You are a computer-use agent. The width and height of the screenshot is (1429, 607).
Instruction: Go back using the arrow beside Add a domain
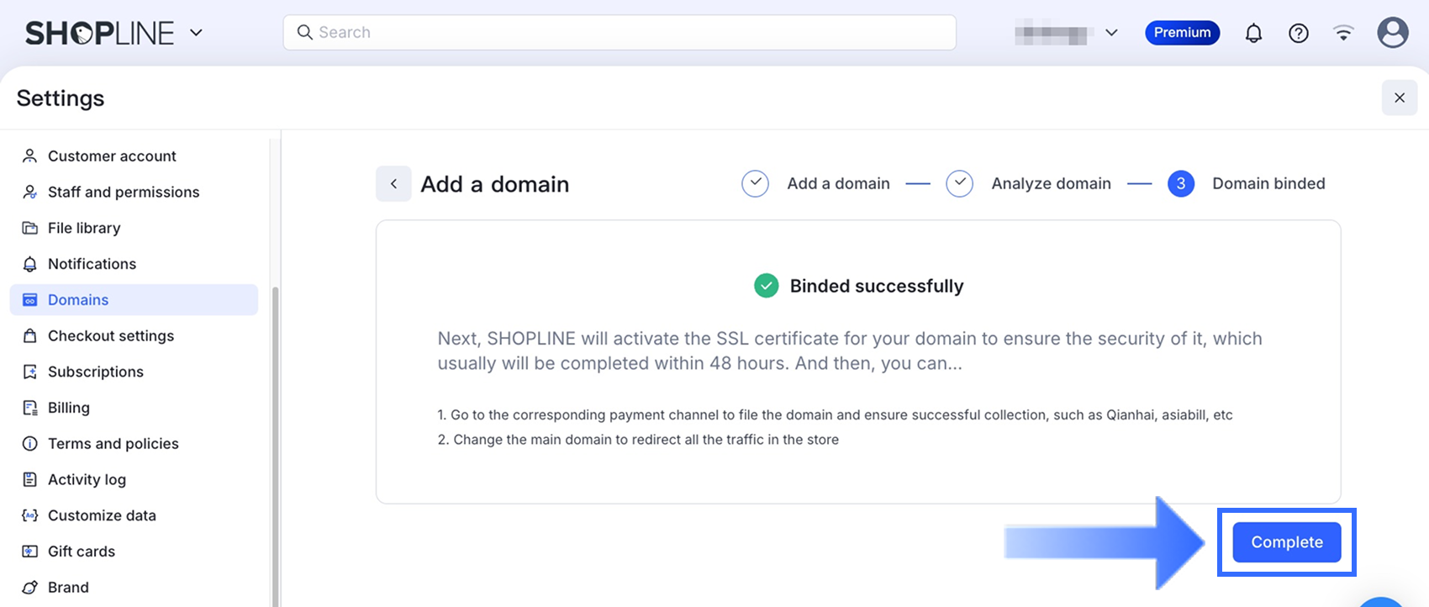(x=393, y=183)
